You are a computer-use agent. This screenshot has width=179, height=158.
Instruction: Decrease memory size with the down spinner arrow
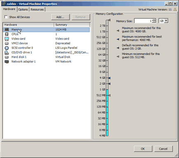pyautogui.click(x=154, y=22)
